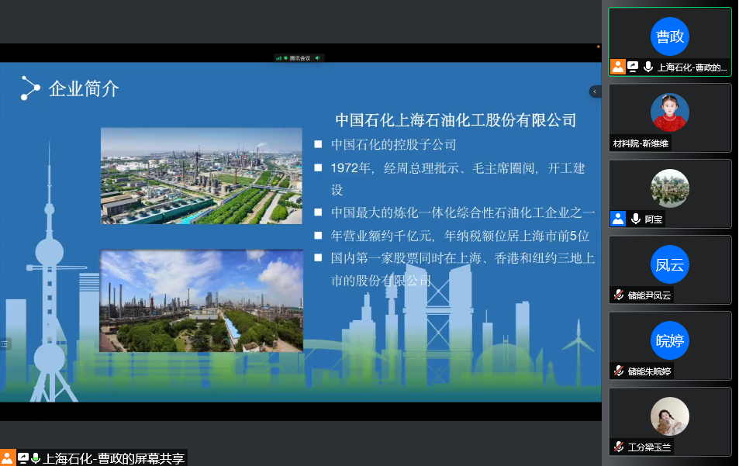Click muted microphone icon for 储能尹凤云
The width and height of the screenshot is (739, 466).
[618, 295]
